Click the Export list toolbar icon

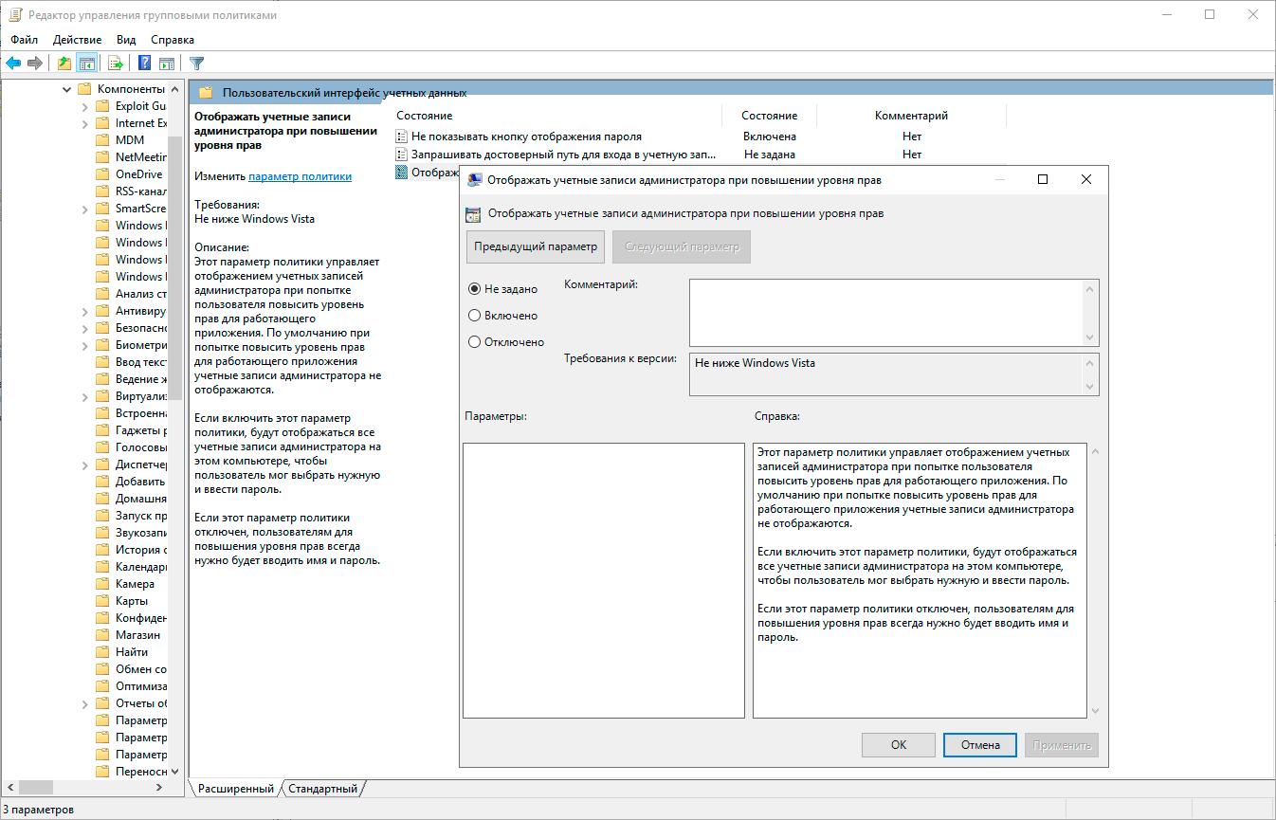pyautogui.click(x=116, y=64)
